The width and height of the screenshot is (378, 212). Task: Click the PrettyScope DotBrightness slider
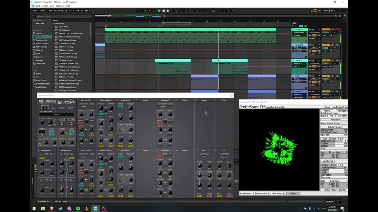click(x=334, y=141)
